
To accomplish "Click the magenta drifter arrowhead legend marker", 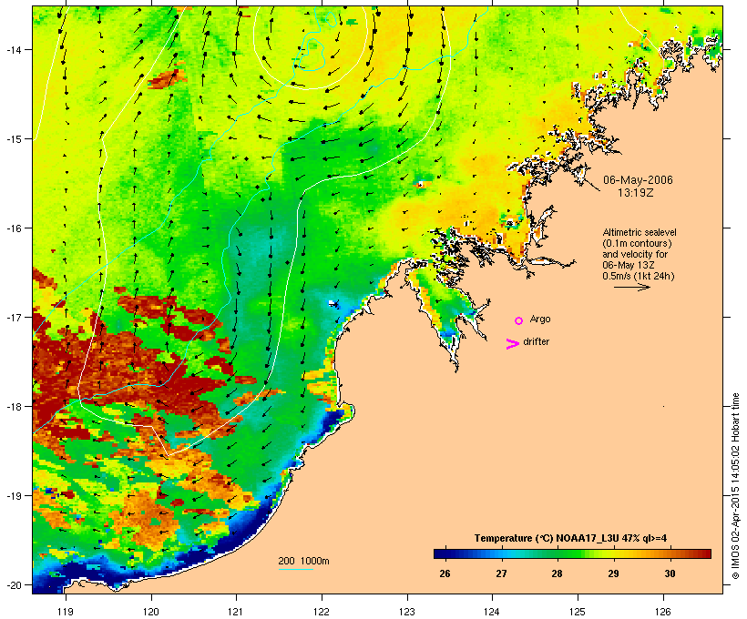I will click(513, 344).
